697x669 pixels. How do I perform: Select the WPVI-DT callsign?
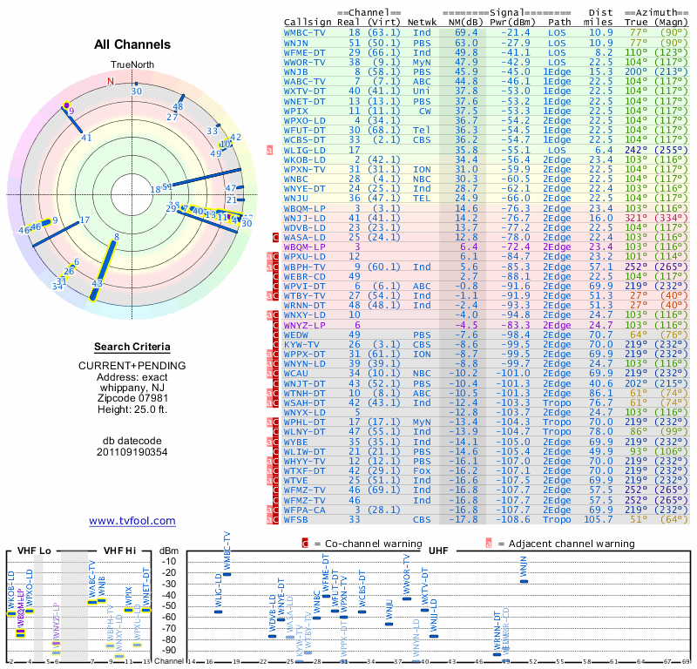[304, 287]
